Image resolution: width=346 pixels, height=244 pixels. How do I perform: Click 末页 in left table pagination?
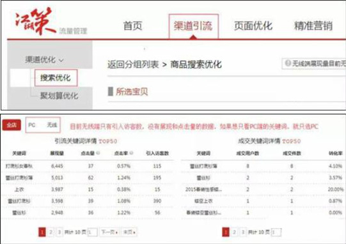click(x=129, y=232)
